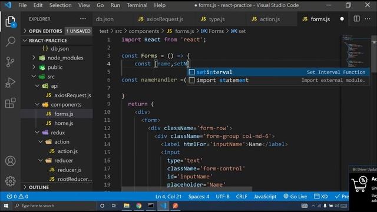Change line ending via CRLF
Image resolution: width=377 pixels, height=212 pixels.
pos(242,196)
